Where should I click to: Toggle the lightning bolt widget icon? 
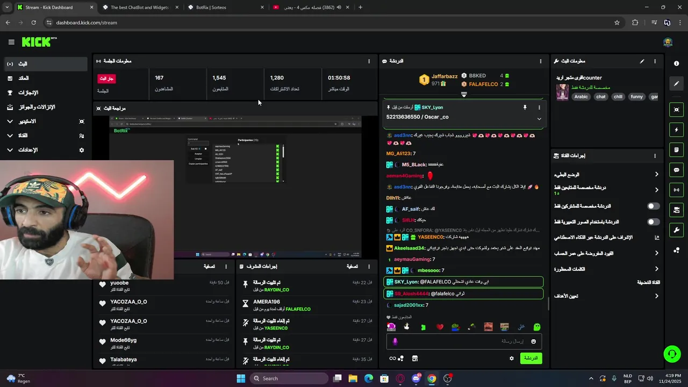(676, 130)
